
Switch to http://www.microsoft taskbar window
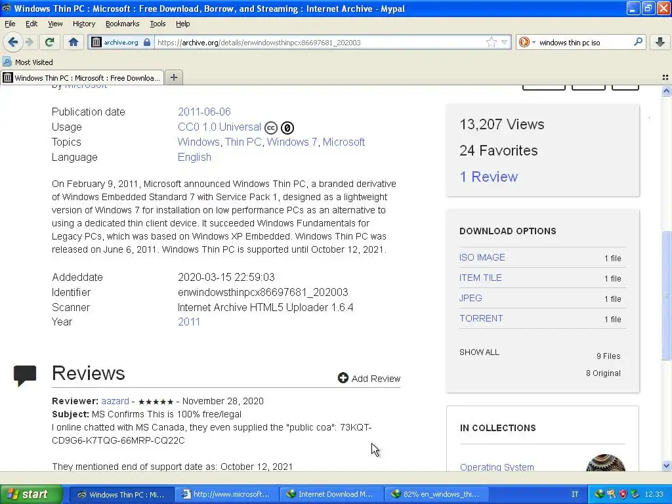point(226,494)
